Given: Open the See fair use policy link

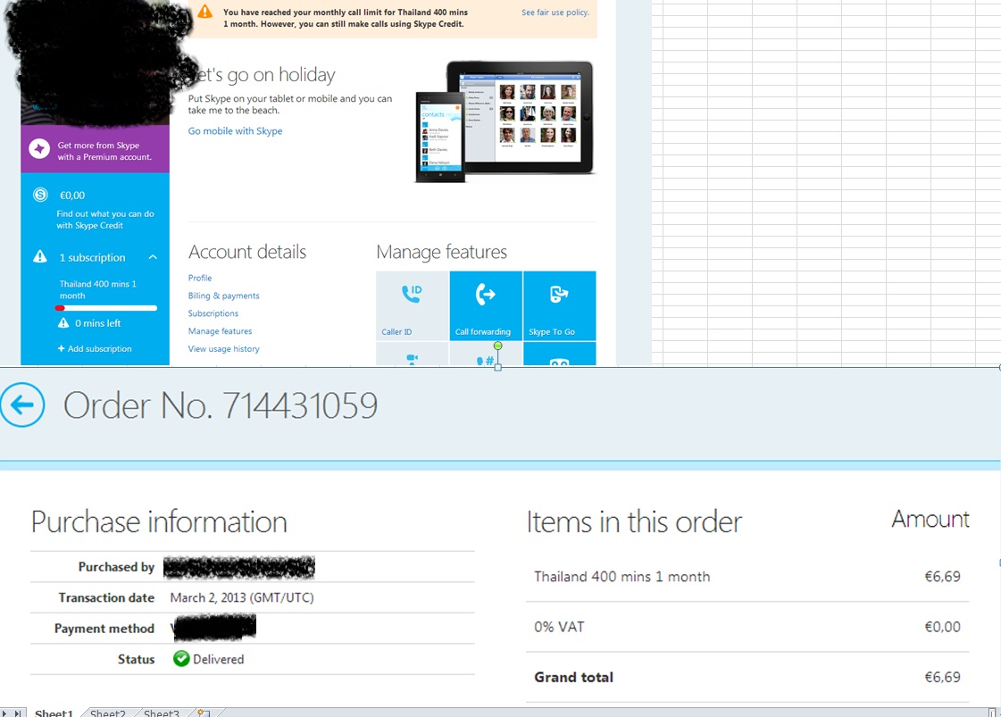Looking at the screenshot, I should 555,13.
